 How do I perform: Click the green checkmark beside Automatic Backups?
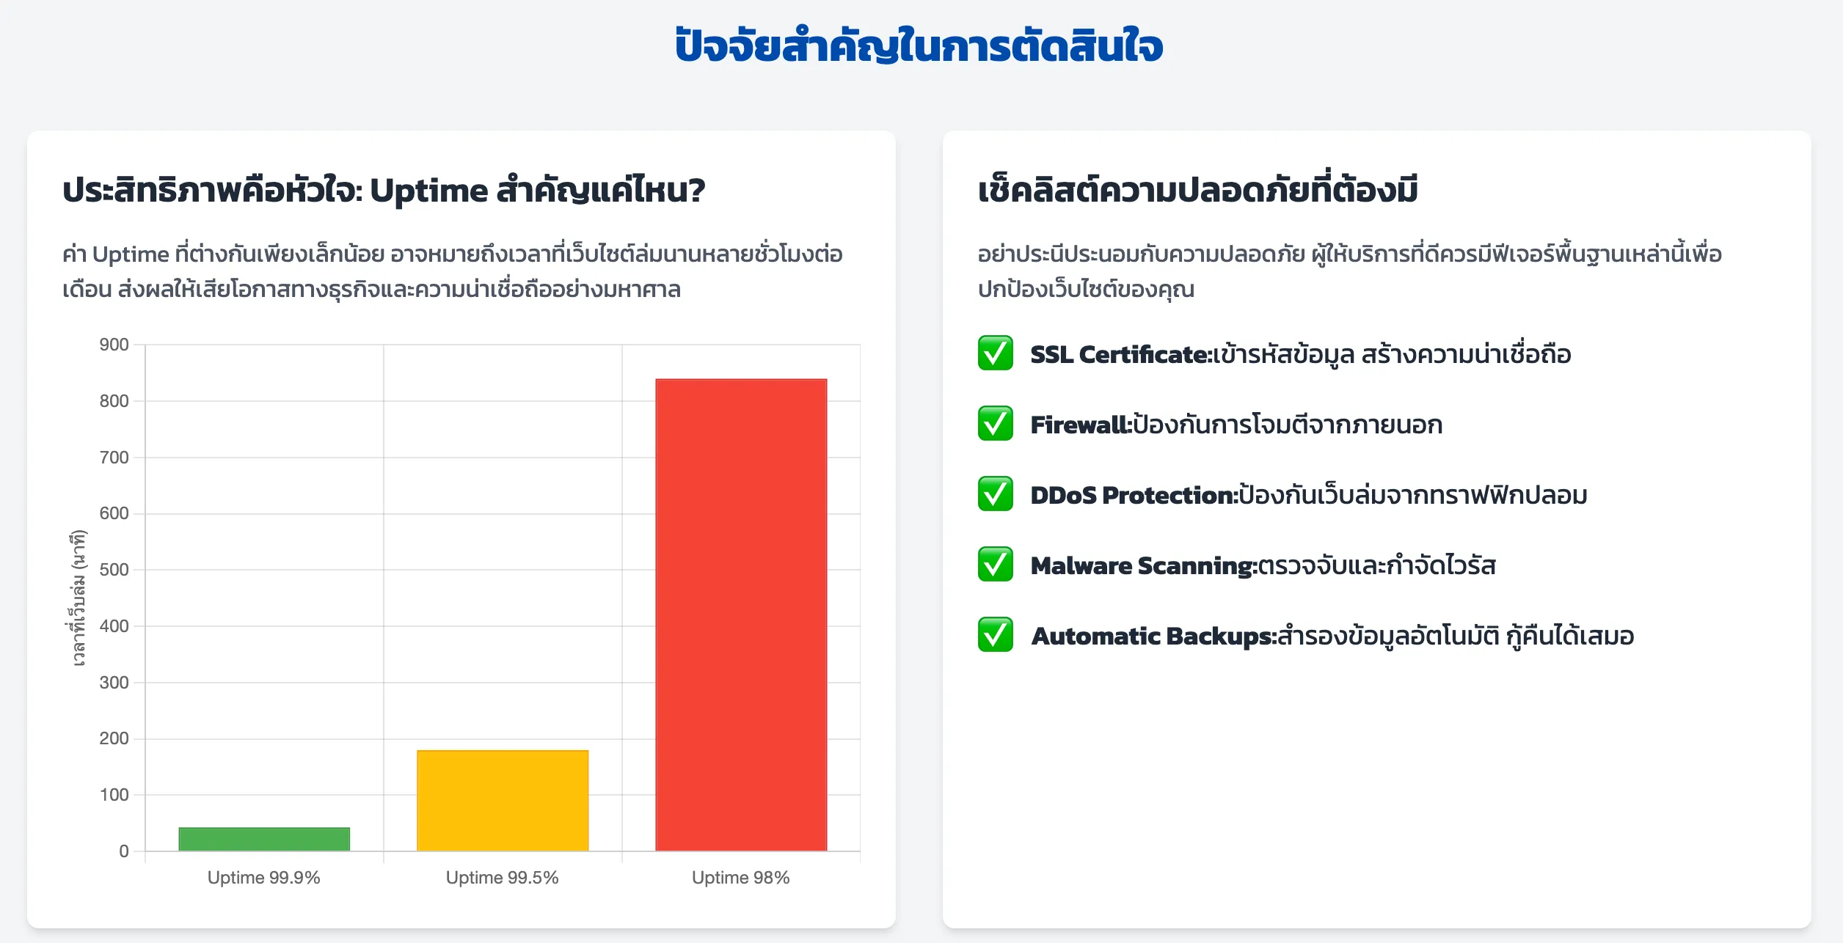point(995,635)
